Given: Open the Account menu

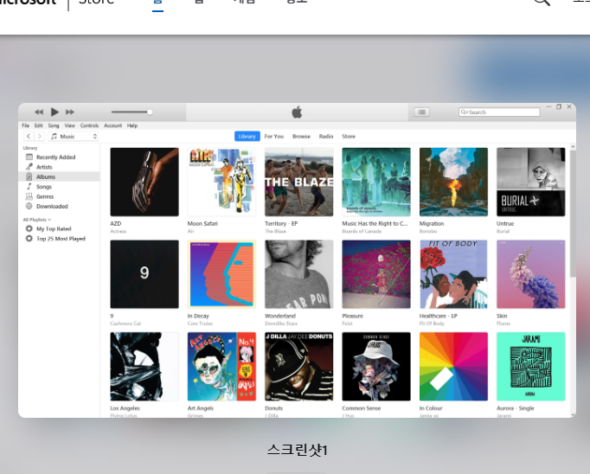Looking at the screenshot, I should [112, 125].
